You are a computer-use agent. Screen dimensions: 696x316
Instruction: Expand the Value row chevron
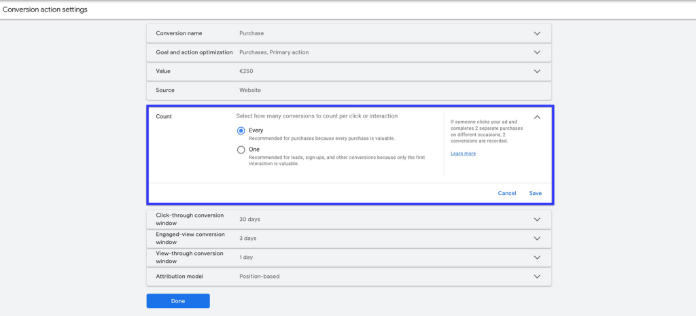pyautogui.click(x=537, y=71)
